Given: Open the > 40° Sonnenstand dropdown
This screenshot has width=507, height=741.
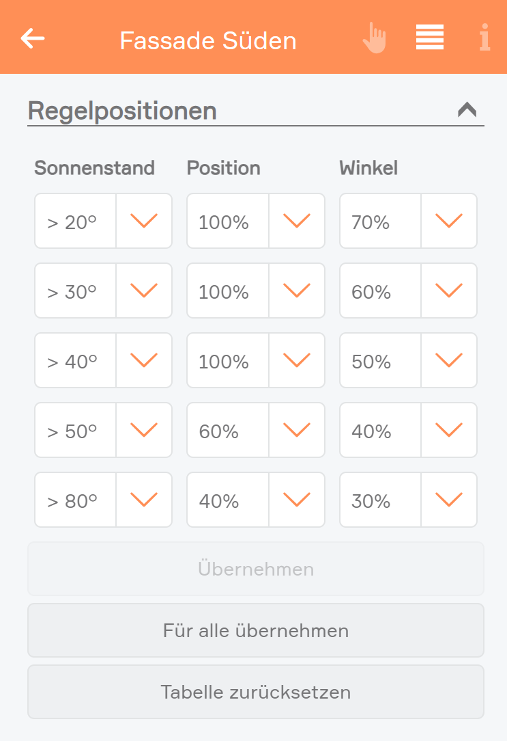Looking at the screenshot, I should pos(103,360).
